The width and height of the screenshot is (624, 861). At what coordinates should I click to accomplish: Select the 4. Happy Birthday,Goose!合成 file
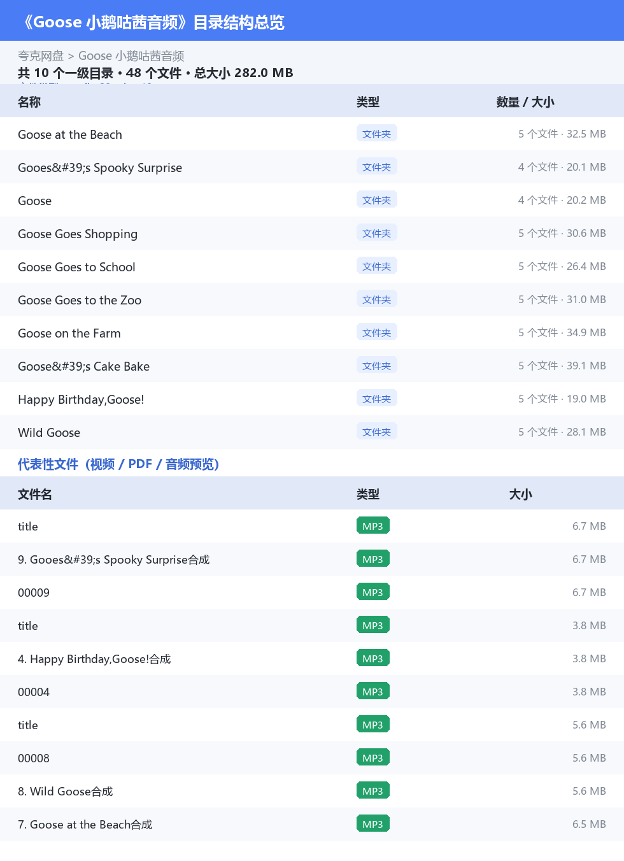(94, 659)
